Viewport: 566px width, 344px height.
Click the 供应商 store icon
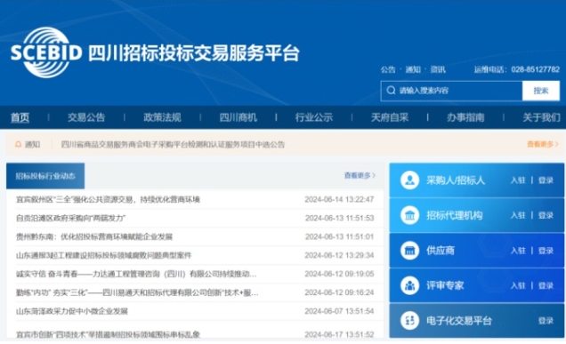pos(409,251)
